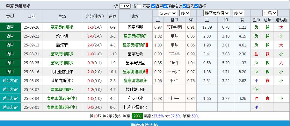Click 利安尼沙 away team link
Viewport: 290px width, 126px height.
[x=135, y=98]
